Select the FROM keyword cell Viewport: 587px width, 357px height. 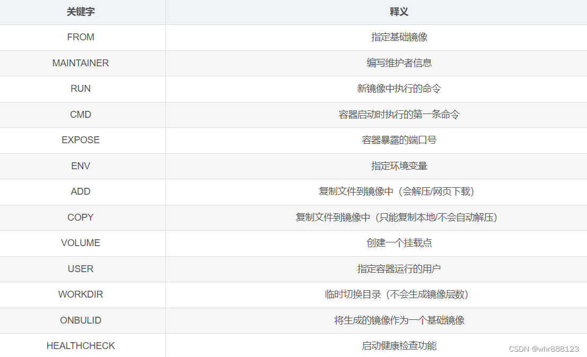81,37
